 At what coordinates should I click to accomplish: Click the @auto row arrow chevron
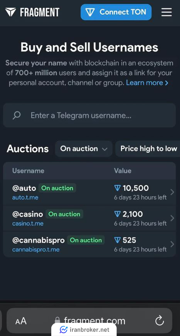tap(172, 192)
